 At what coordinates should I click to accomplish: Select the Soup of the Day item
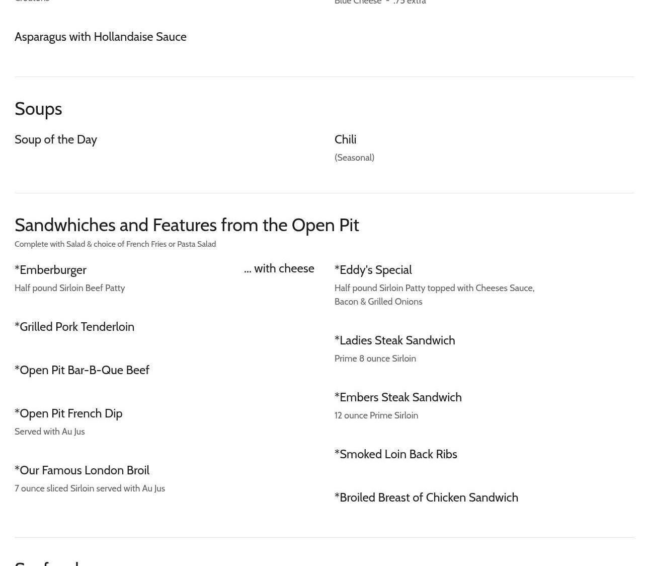[56, 139]
